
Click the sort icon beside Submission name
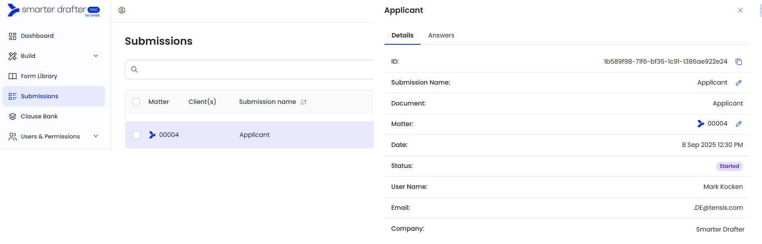tap(304, 102)
